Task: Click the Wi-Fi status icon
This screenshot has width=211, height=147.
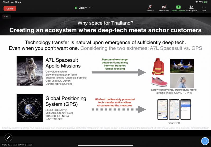Action: (x=196, y=2)
